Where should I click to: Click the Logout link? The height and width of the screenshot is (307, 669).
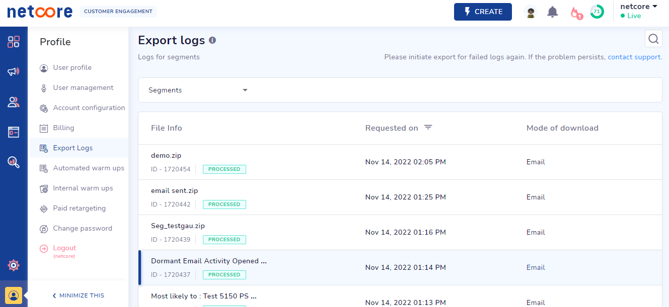pos(64,248)
